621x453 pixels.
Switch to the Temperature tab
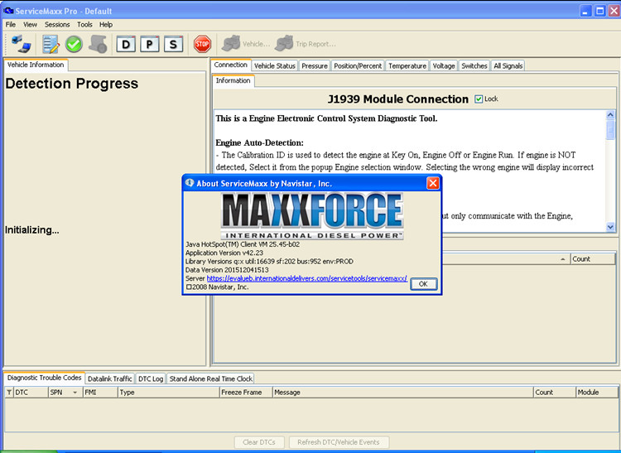click(x=407, y=65)
